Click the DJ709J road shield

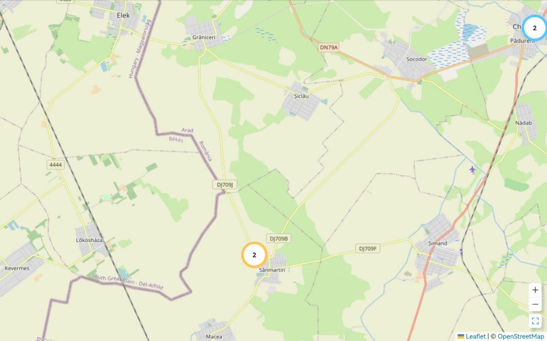click(225, 184)
